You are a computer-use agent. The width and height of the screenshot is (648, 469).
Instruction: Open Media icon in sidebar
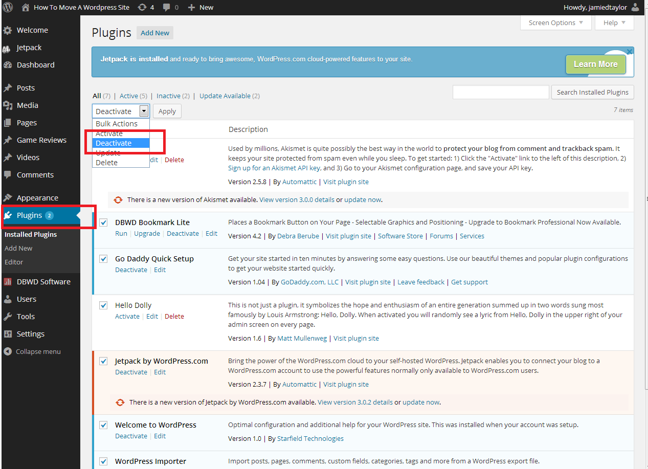[8, 105]
